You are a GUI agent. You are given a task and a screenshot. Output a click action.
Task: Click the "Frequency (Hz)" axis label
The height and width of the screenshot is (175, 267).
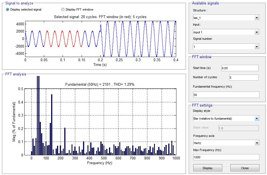[x=100, y=163]
